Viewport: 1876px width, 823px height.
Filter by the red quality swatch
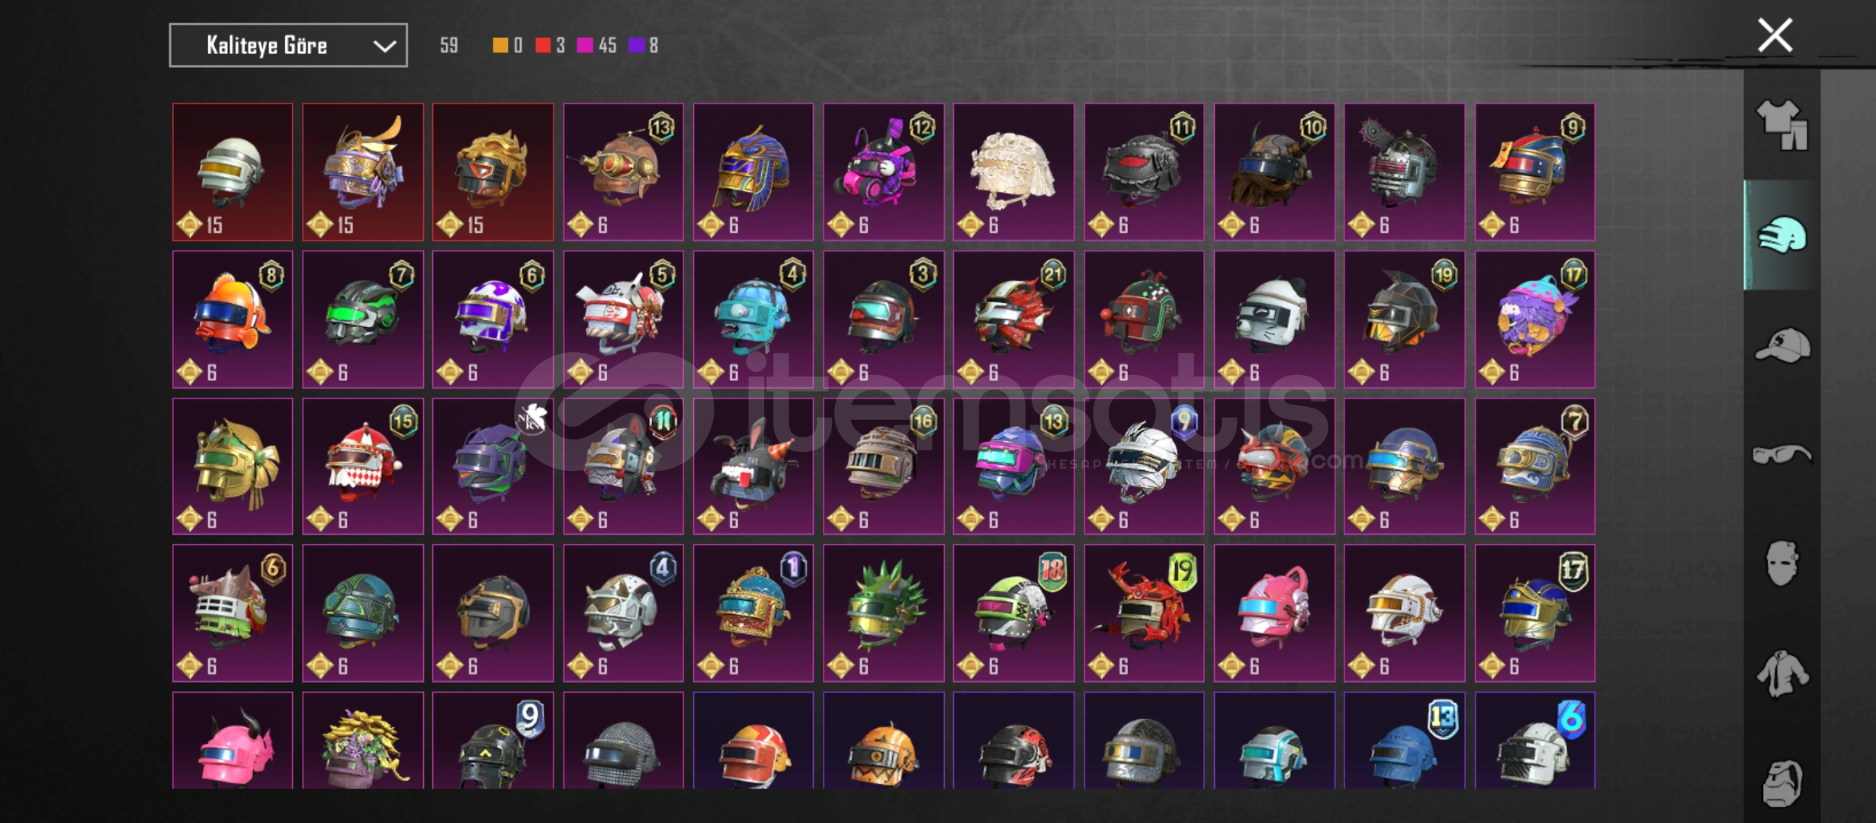(x=543, y=46)
